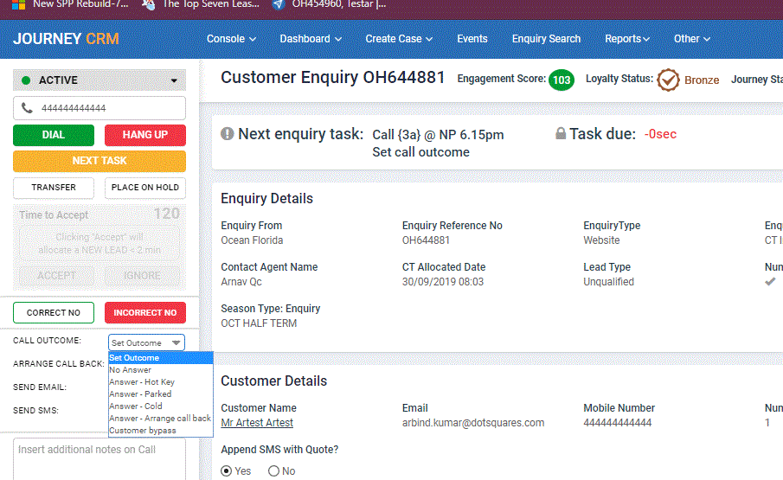
Task: Open the Dashboard menu
Action: click(x=311, y=39)
